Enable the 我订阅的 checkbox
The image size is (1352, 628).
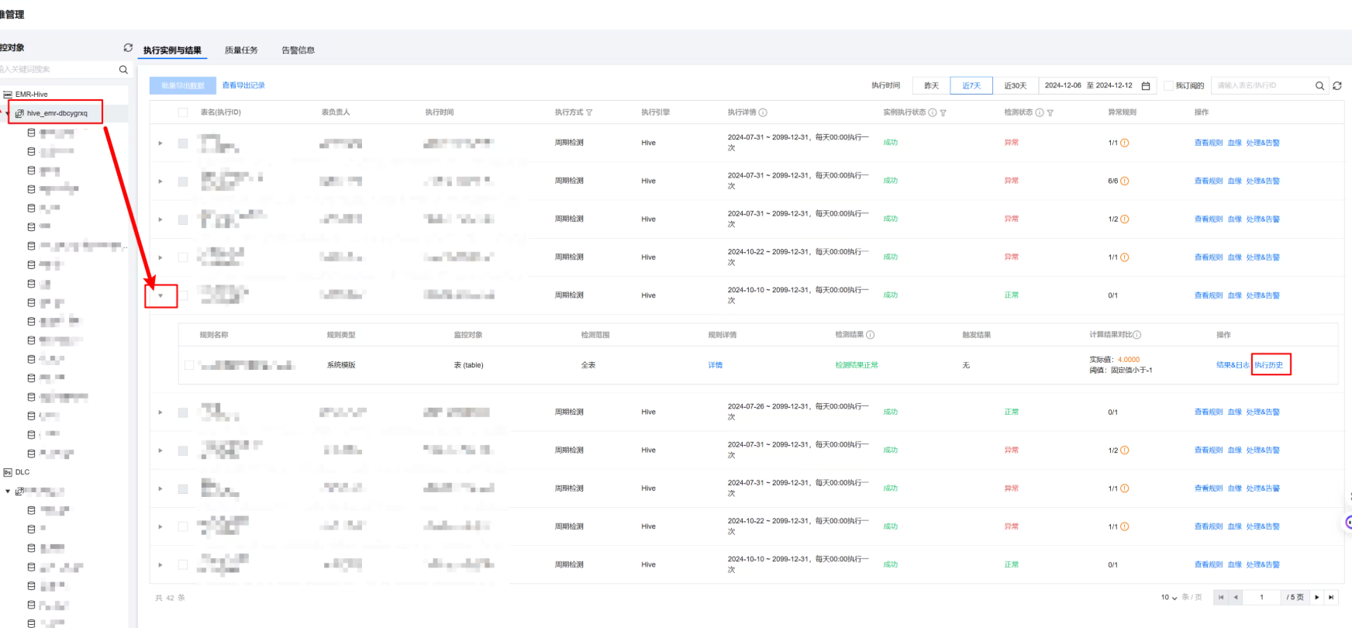click(x=1168, y=86)
